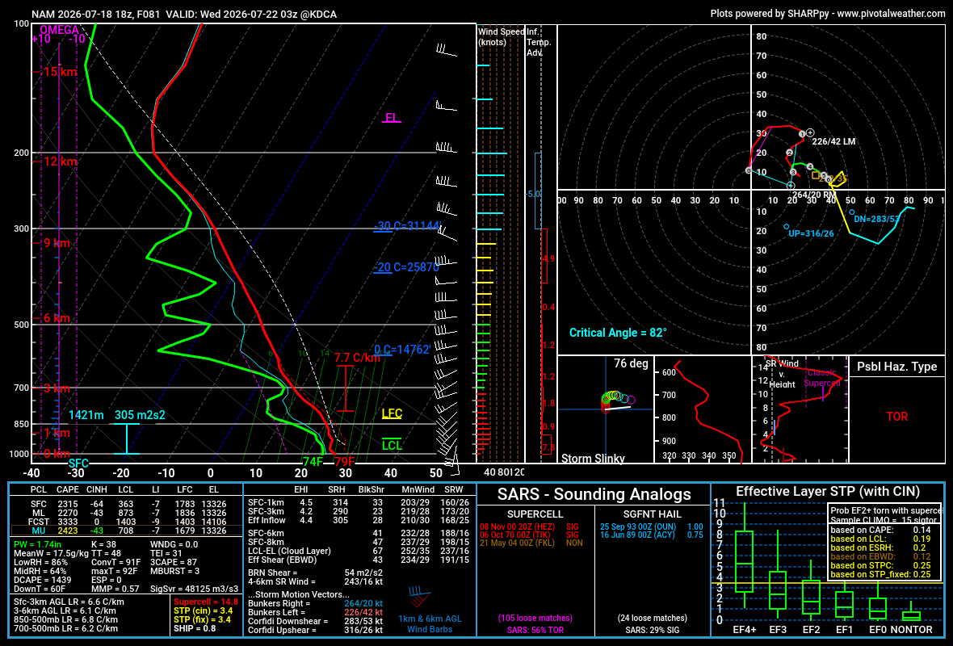Click the Storm Slinky circles cluster

click(618, 401)
